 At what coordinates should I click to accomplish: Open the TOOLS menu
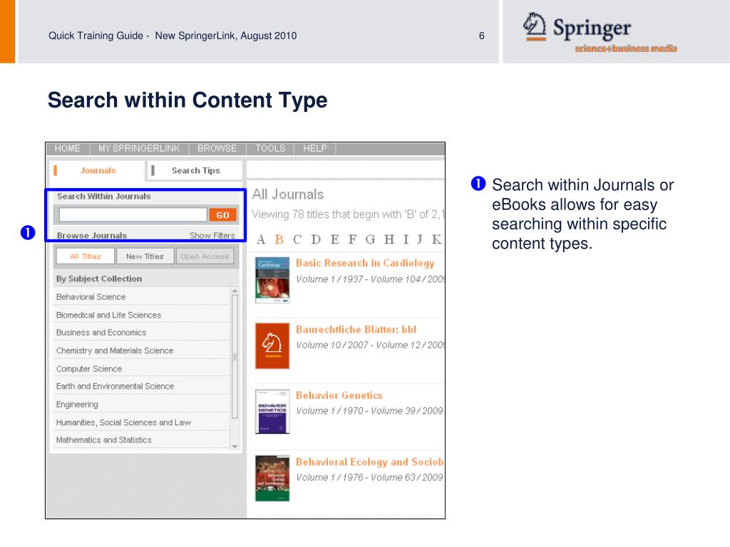coord(270,148)
